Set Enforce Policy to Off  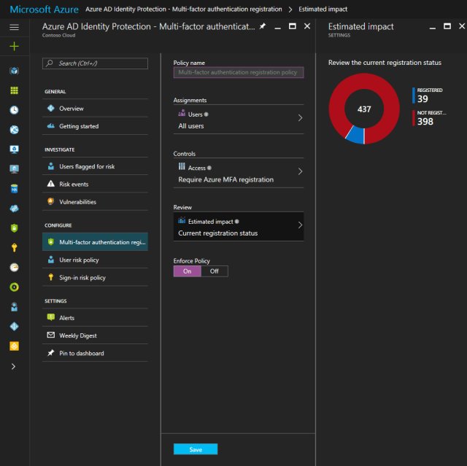click(214, 271)
